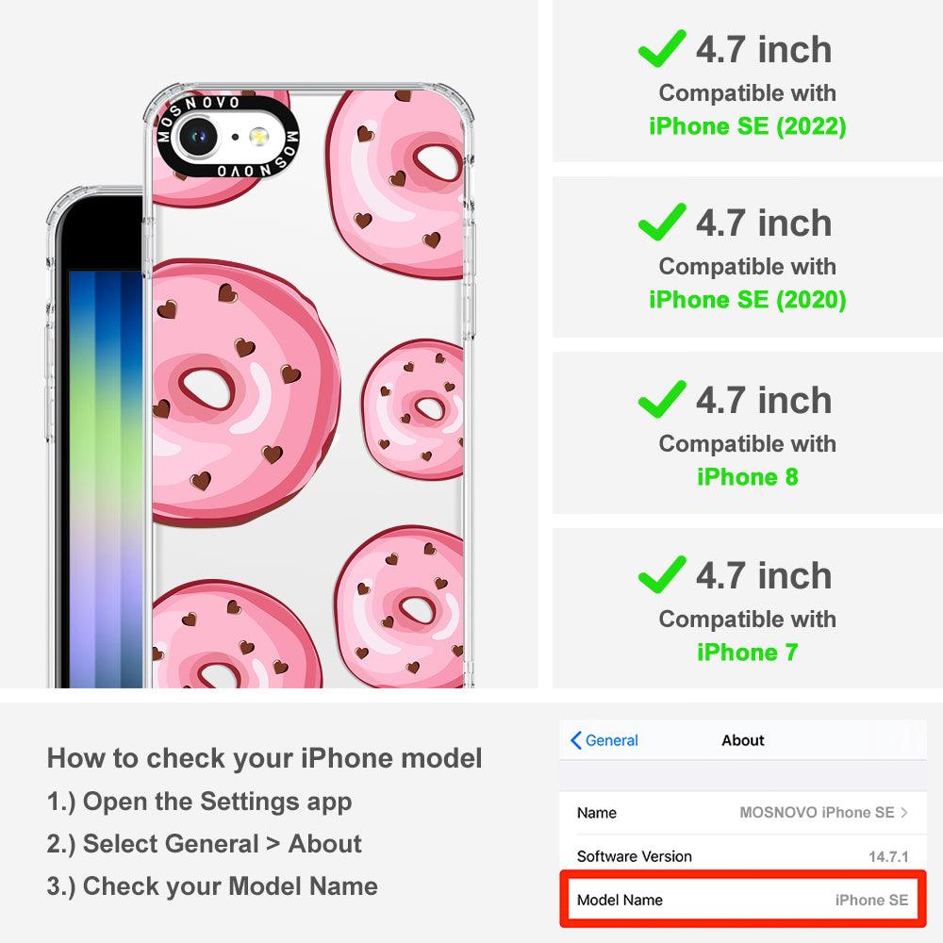Click the About title in the header
Image resolution: width=943 pixels, height=943 pixels.
click(x=743, y=740)
